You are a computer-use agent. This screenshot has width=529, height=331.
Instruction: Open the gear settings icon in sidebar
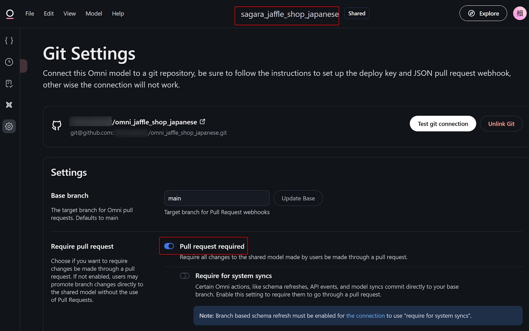tap(9, 126)
